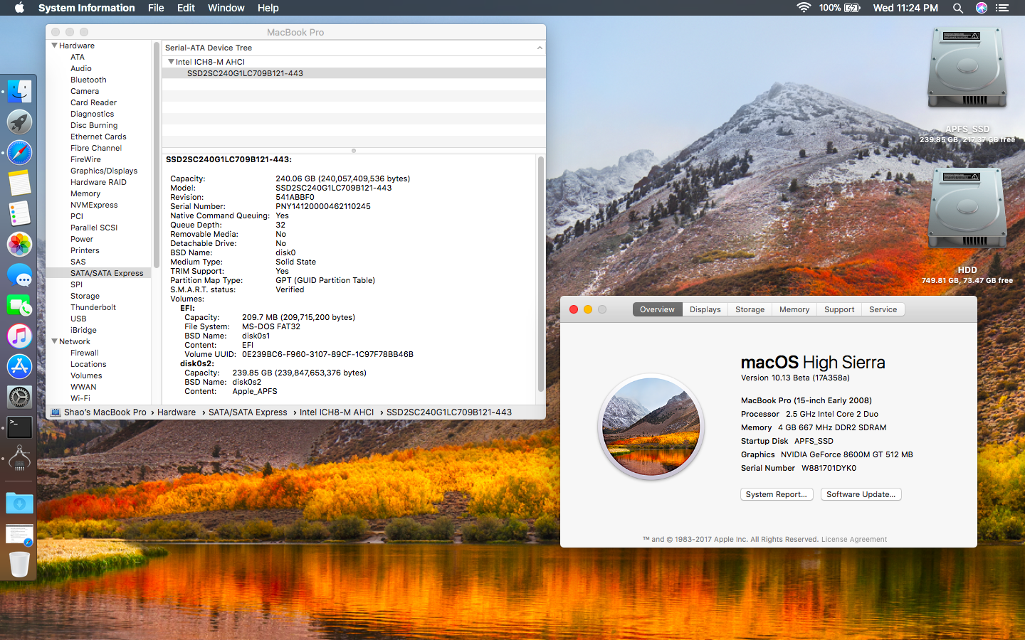This screenshot has width=1025, height=640.
Task: Select ATA in Hardware sidebar
Action: [x=78, y=57]
